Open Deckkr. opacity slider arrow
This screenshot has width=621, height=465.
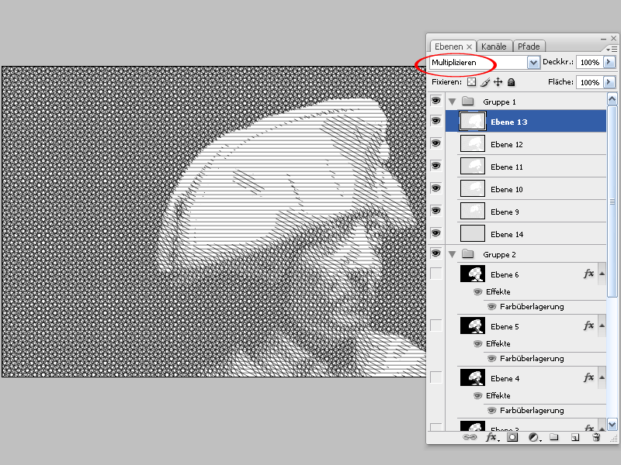tap(609, 62)
